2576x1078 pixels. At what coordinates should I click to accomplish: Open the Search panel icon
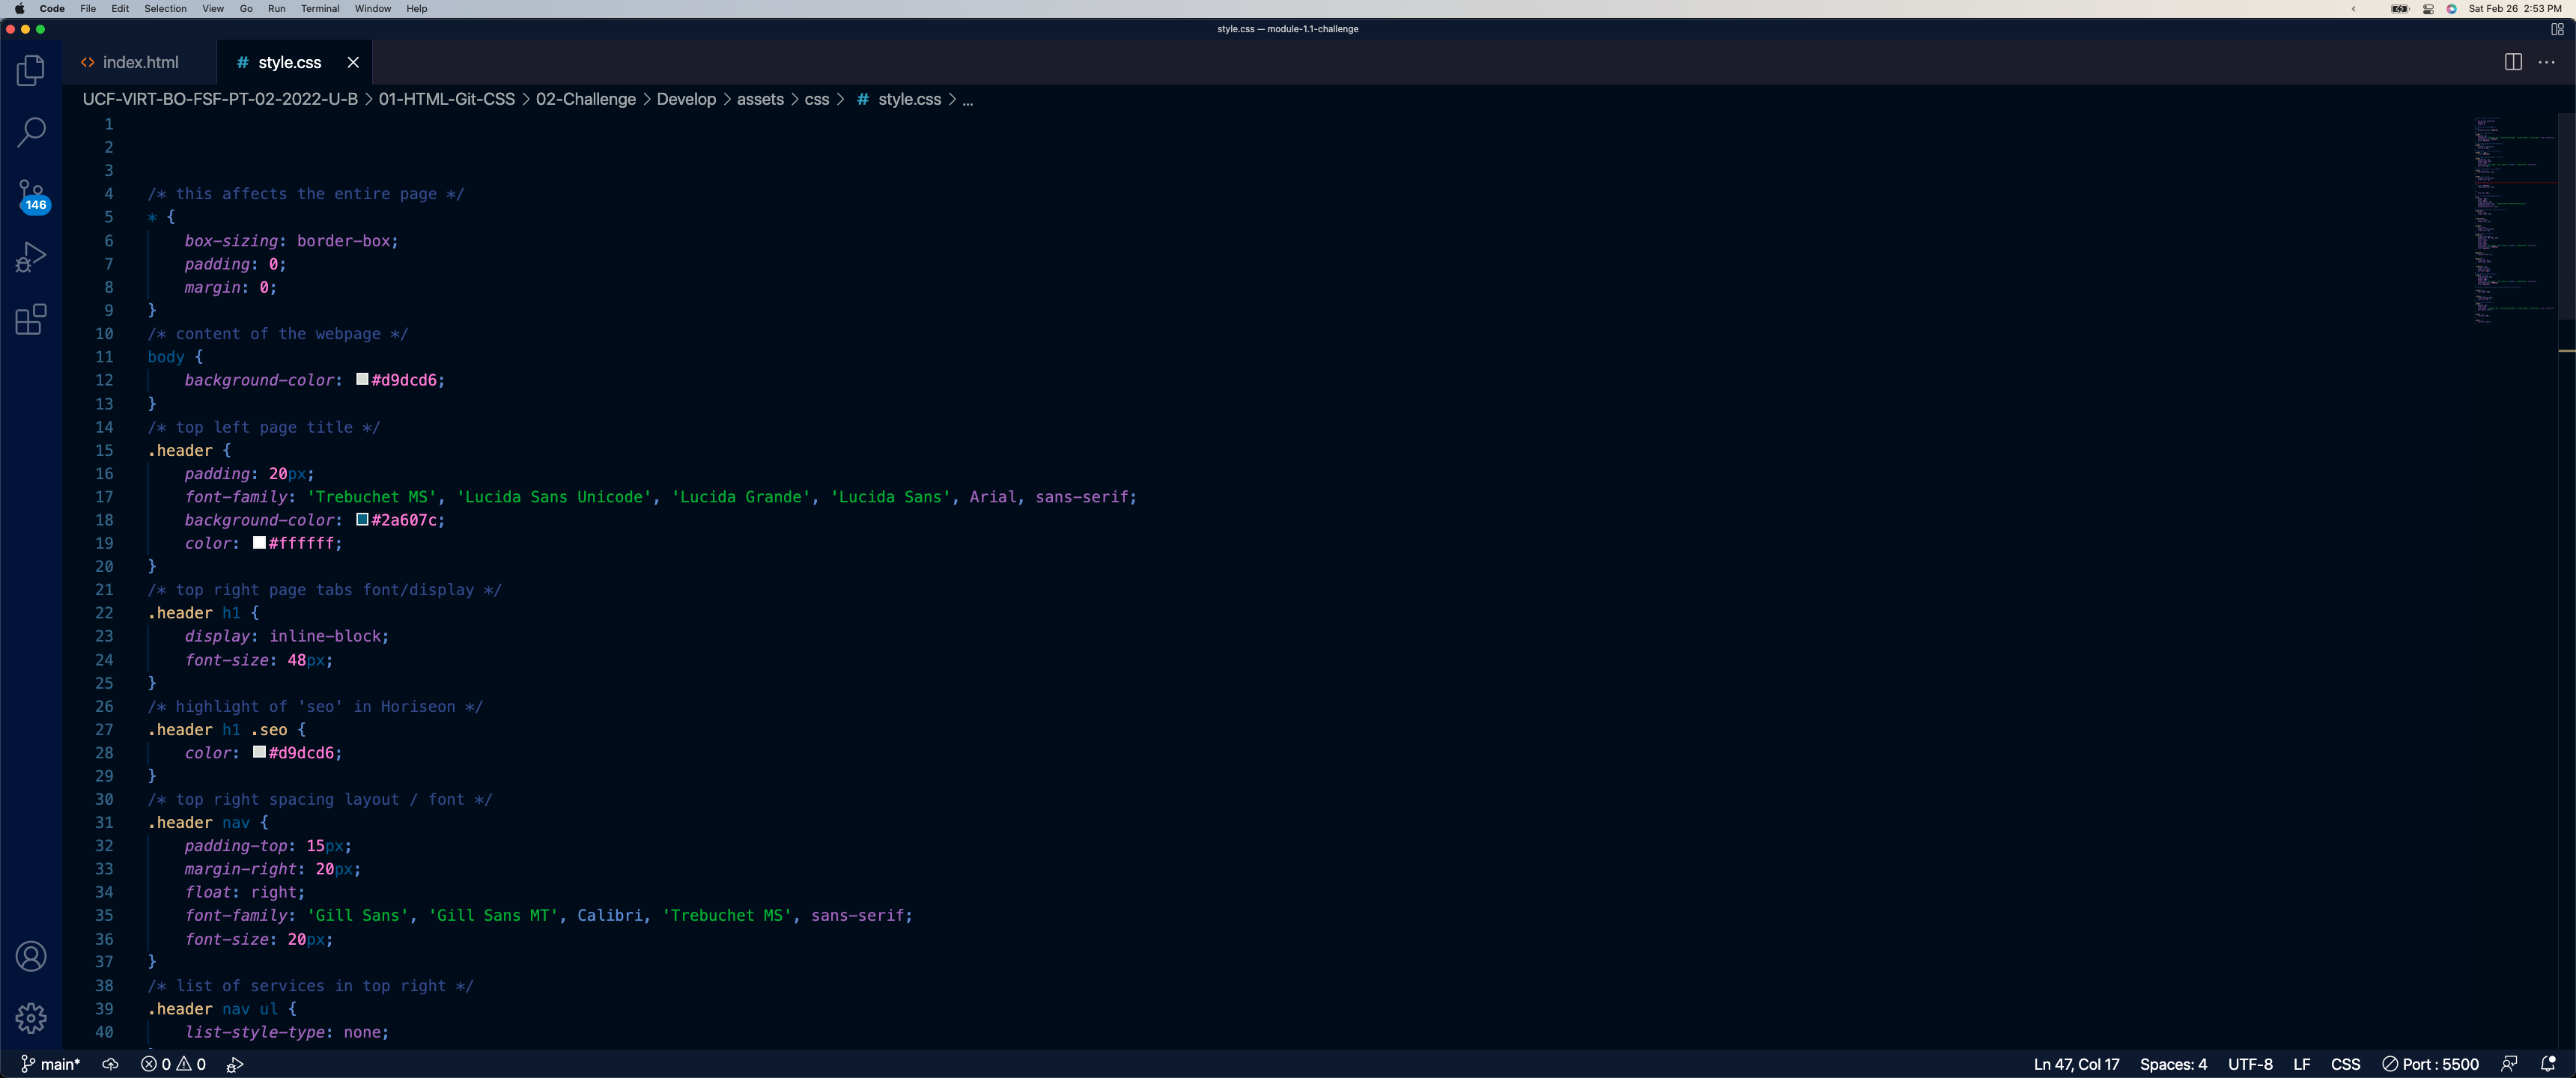coord(31,132)
